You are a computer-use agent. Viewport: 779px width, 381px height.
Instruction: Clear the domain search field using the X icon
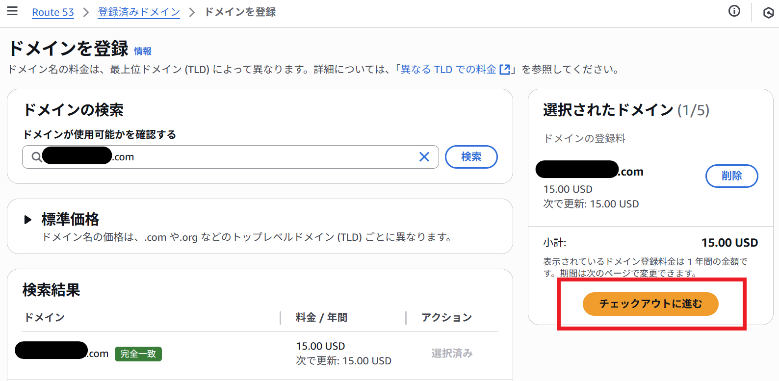click(x=424, y=156)
